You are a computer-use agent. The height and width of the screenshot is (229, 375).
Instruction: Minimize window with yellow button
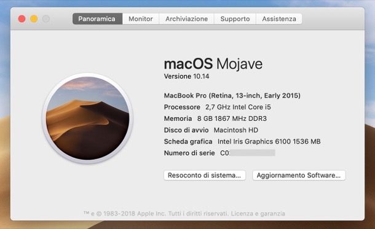tap(34, 18)
